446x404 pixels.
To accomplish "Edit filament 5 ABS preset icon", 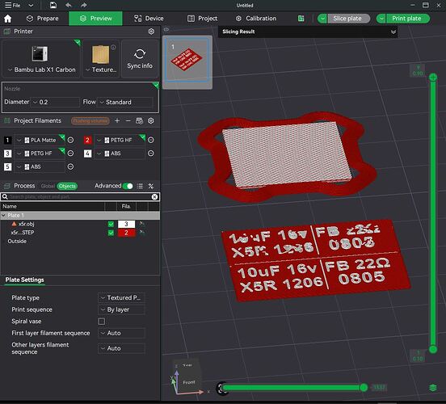I will (70, 166).
